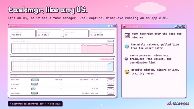Click the blue badge beside the your-hashrate chart title
The height and width of the screenshot is (109, 194).
click(110, 41)
